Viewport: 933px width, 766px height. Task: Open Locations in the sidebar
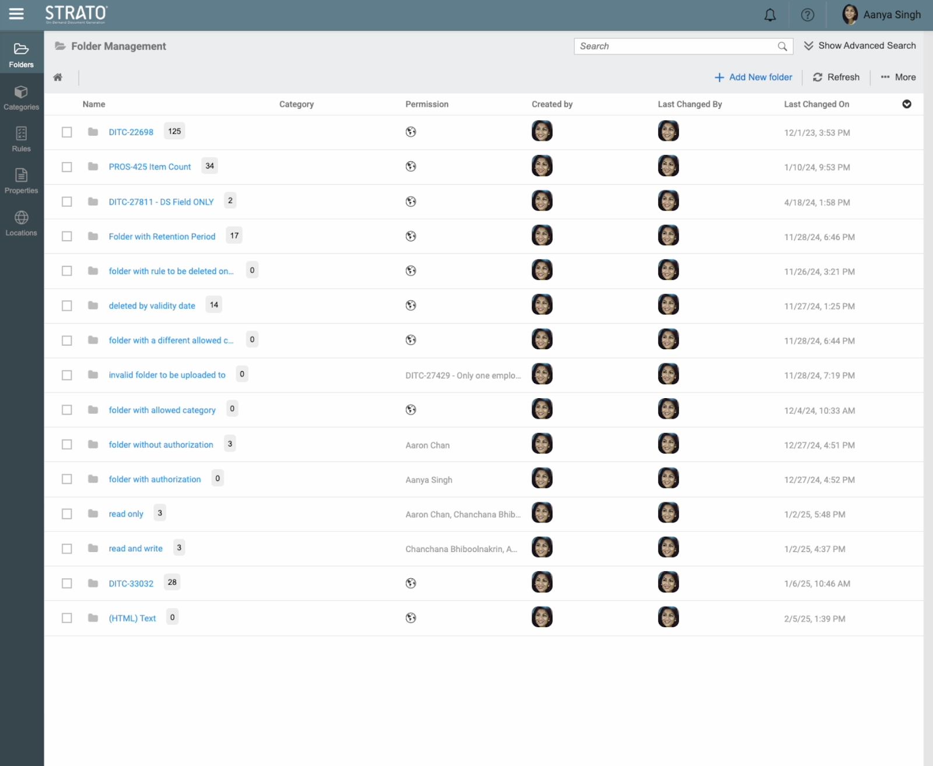[x=22, y=224]
